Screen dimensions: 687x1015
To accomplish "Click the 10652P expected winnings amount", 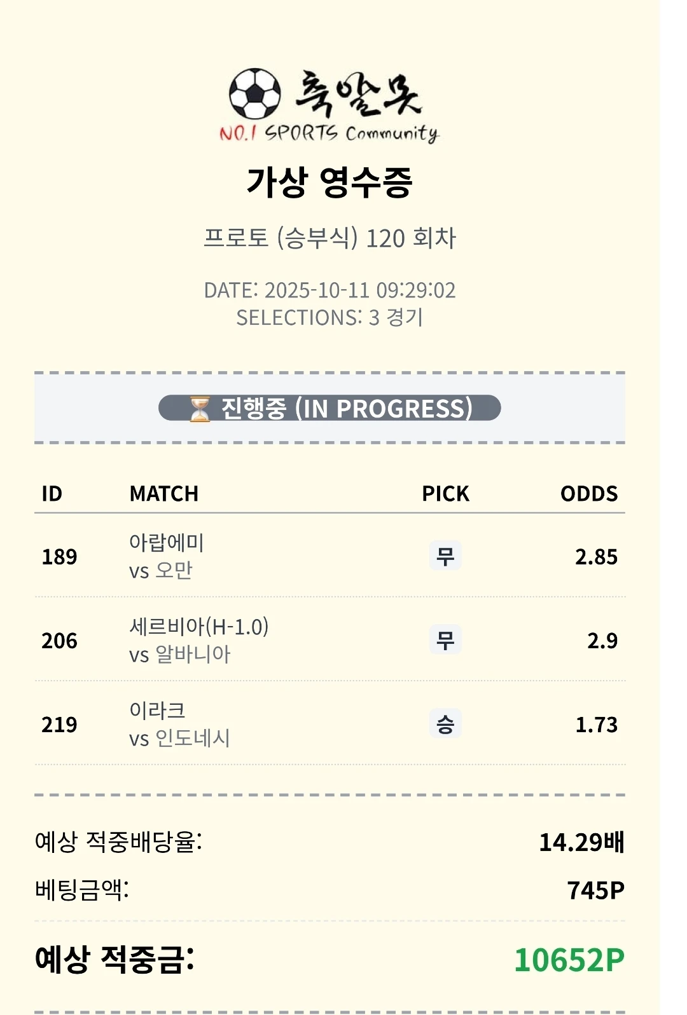I will [569, 960].
